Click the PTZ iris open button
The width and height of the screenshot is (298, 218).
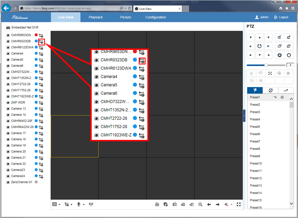288,55
